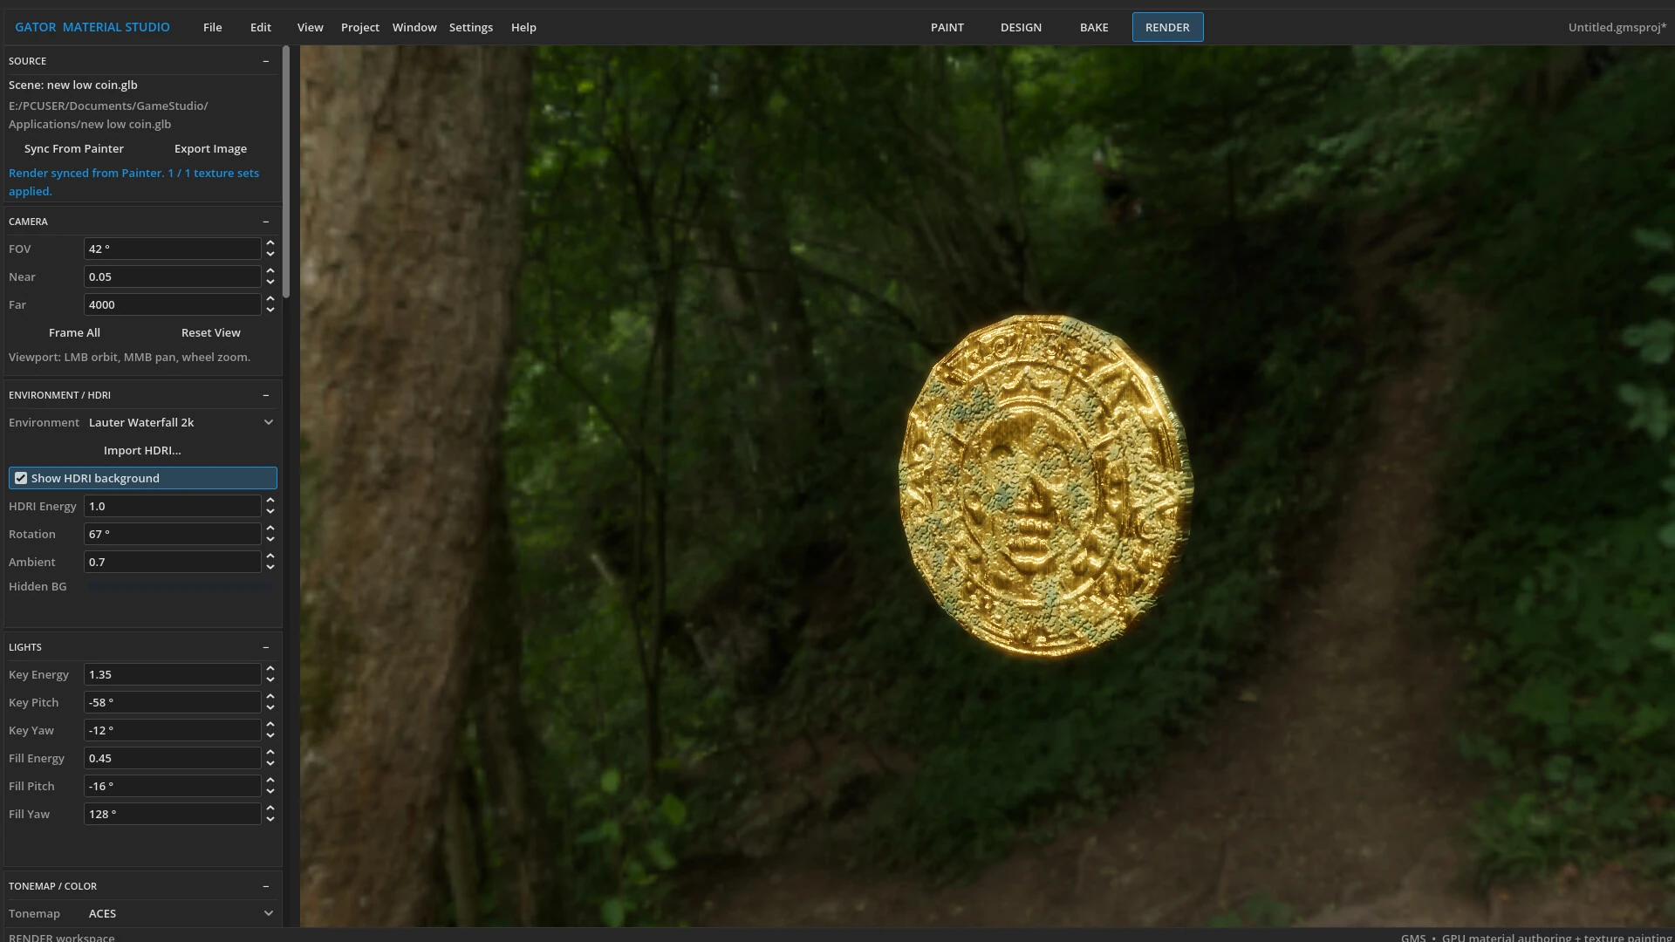The width and height of the screenshot is (1675, 942).
Task: Open the View menu
Action: (x=311, y=27)
